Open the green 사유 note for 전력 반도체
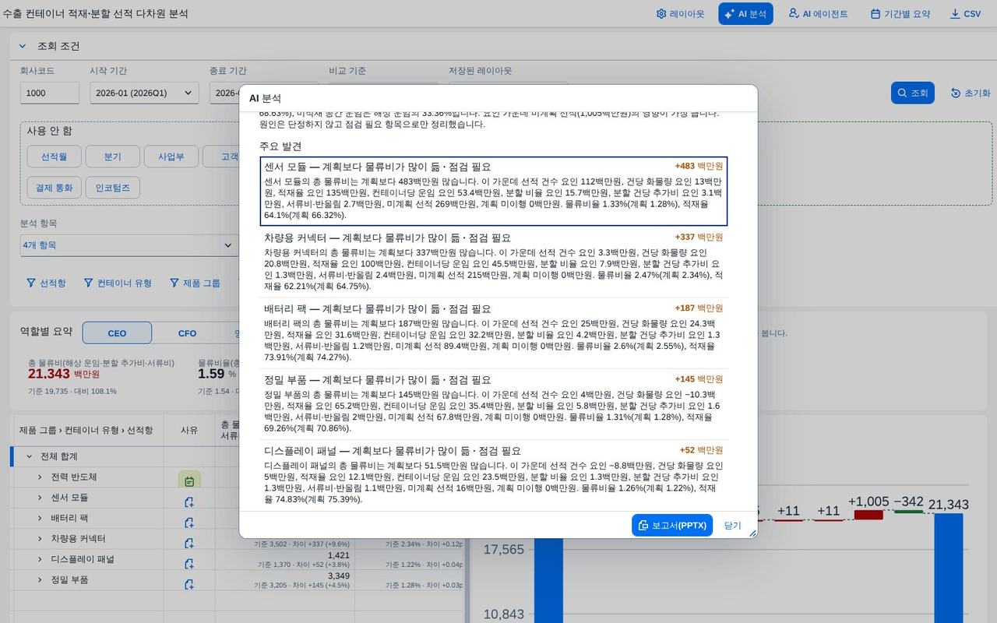Image resolution: width=997 pixels, height=623 pixels. [x=189, y=480]
